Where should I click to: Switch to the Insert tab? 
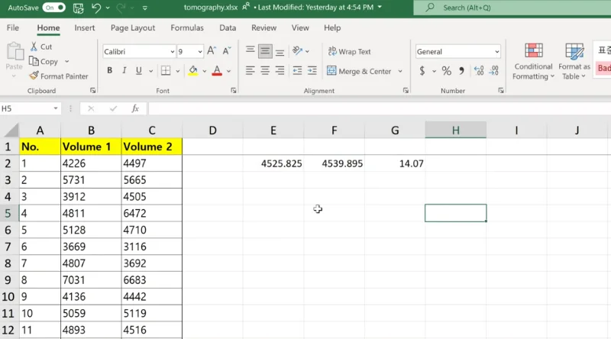click(85, 27)
